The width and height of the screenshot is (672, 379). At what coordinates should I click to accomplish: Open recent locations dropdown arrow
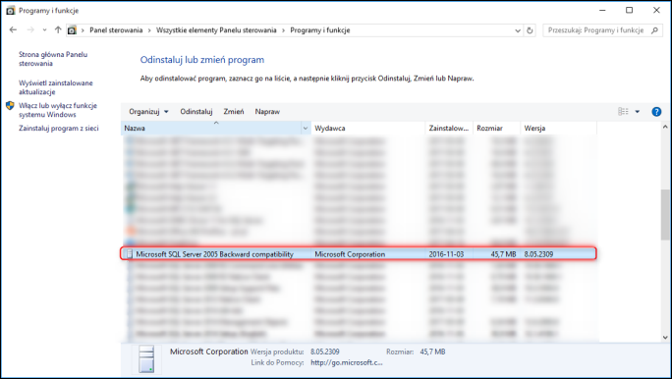pos(44,30)
